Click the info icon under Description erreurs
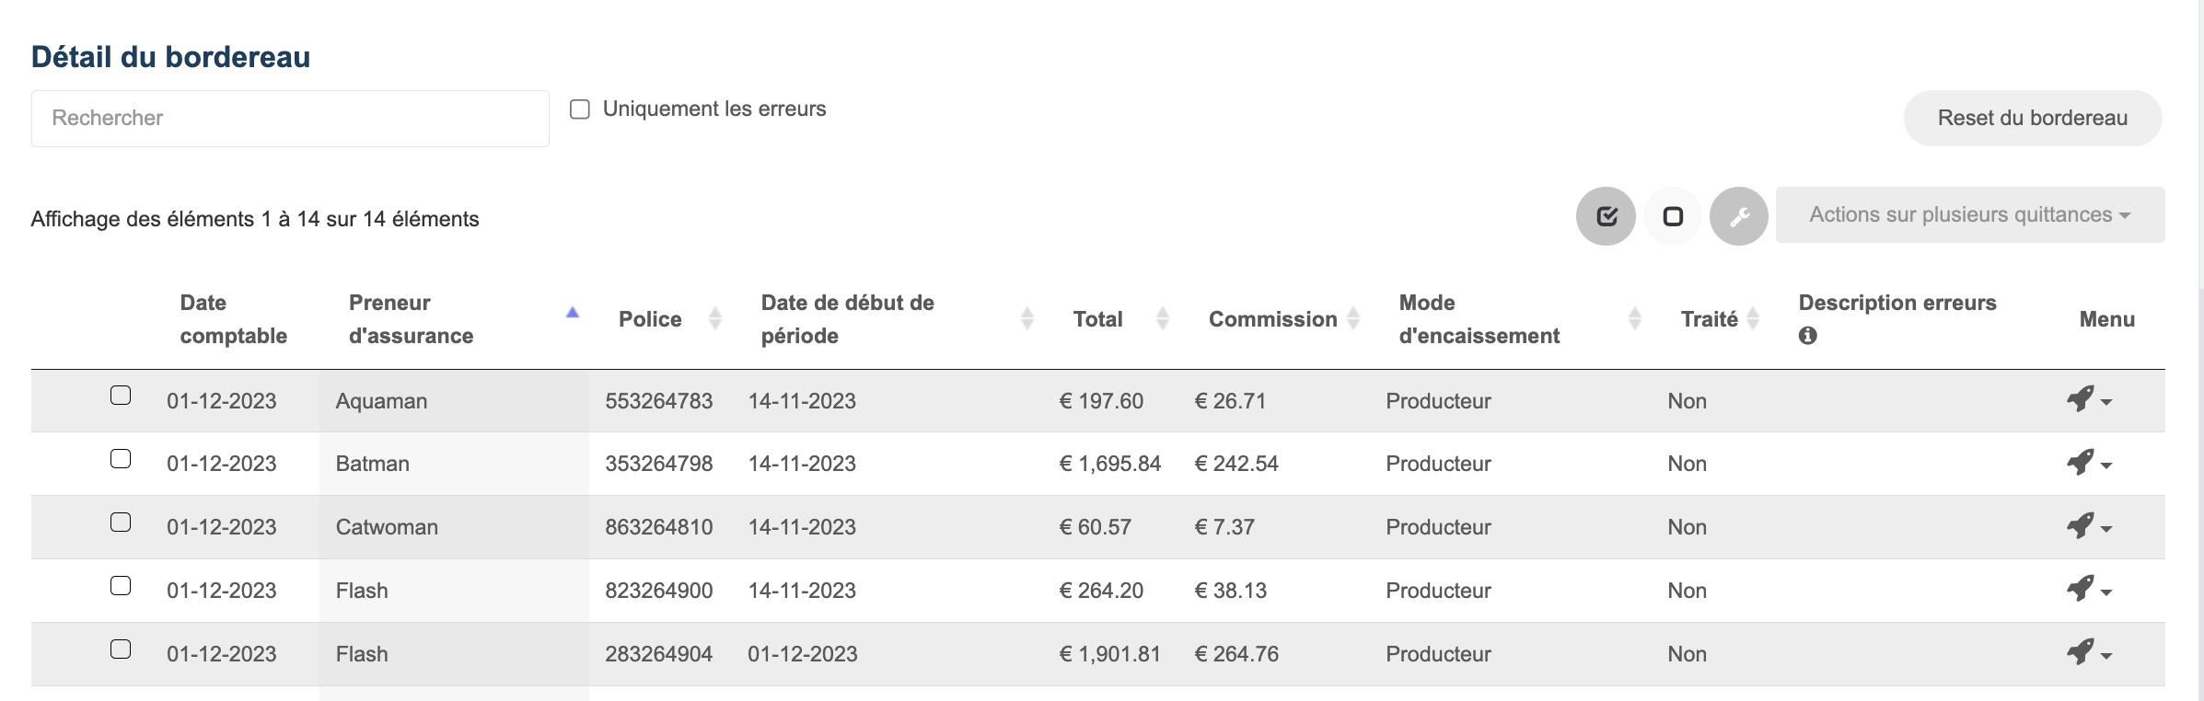The width and height of the screenshot is (2204, 701). click(x=1807, y=336)
